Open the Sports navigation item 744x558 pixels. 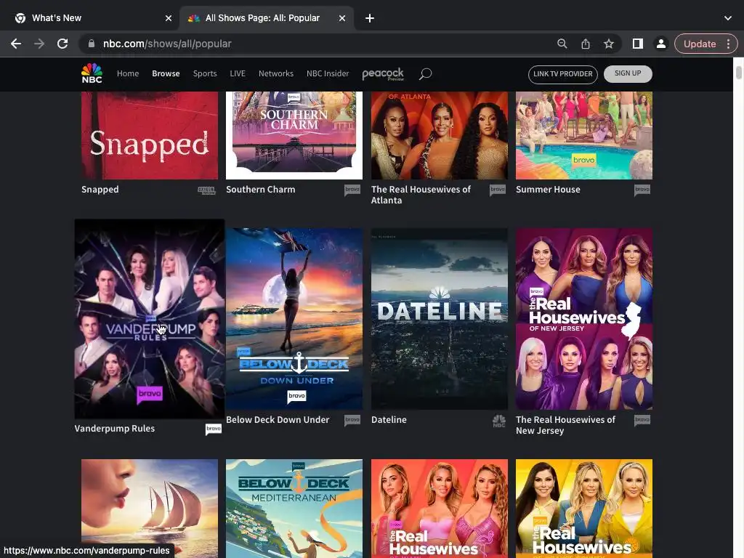[205, 73]
